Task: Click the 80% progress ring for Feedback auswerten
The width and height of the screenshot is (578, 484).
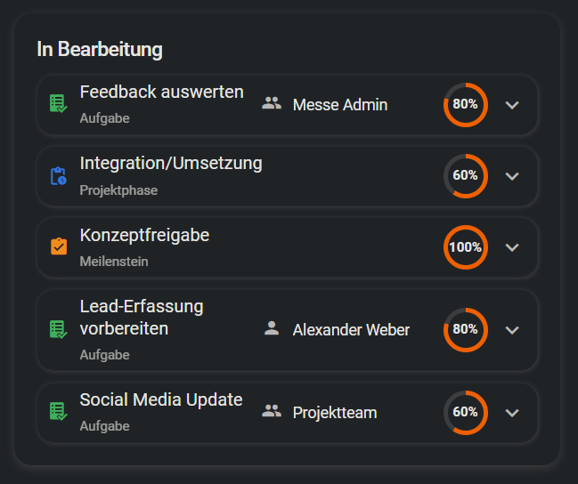Action: tap(465, 104)
